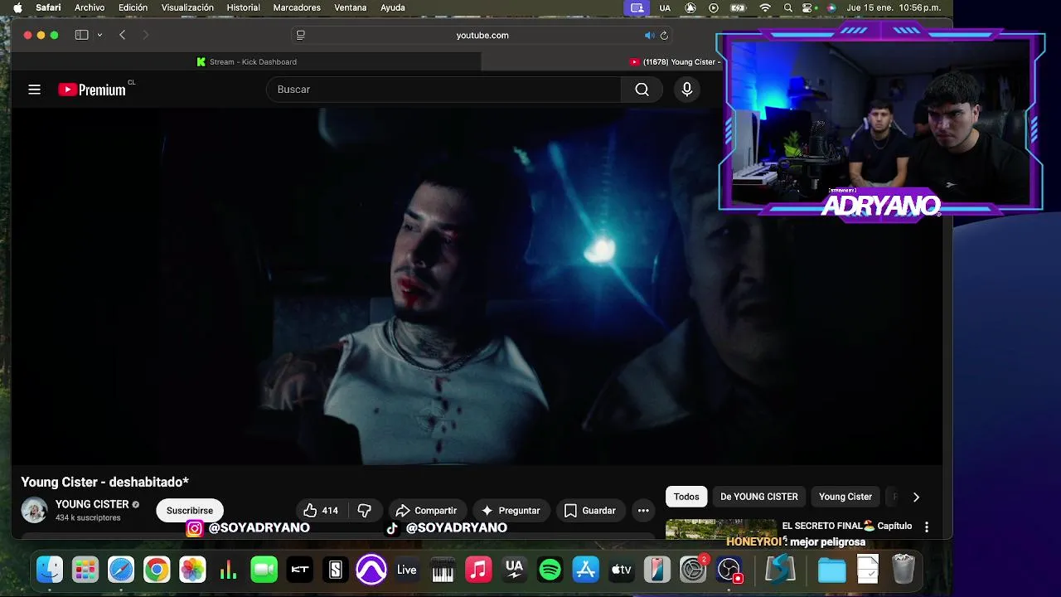Open the Preguntar AI button
This screenshot has width=1061, height=597.
pos(511,511)
